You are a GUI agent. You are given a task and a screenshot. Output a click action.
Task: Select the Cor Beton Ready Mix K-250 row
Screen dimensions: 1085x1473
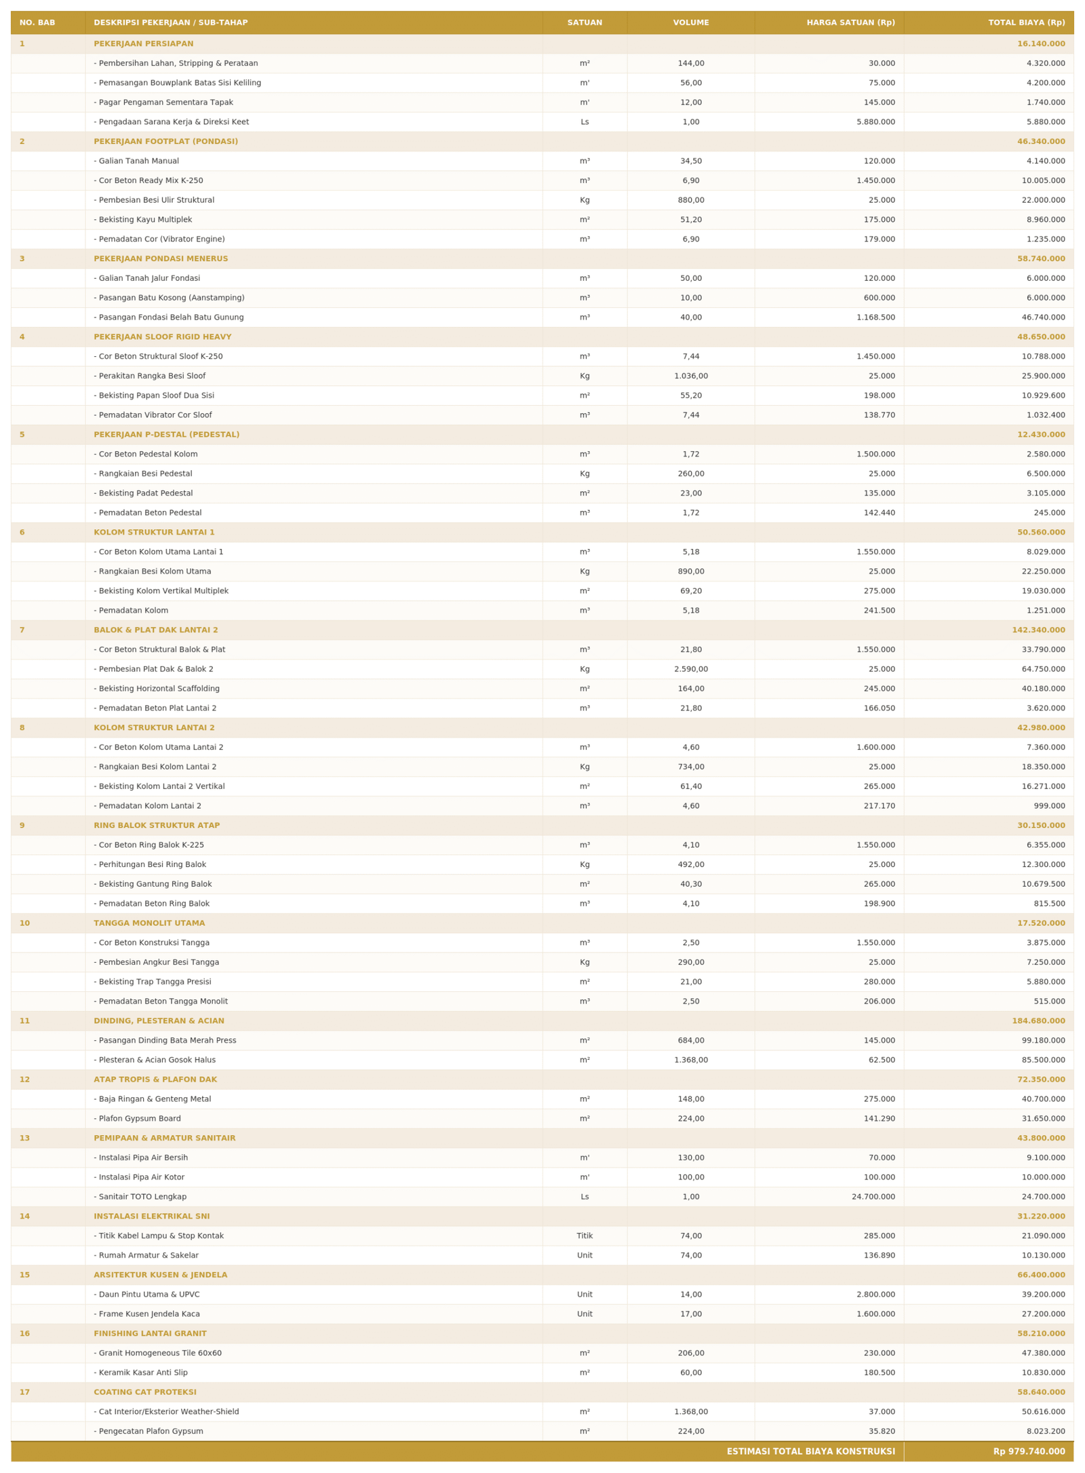pyautogui.click(x=542, y=180)
